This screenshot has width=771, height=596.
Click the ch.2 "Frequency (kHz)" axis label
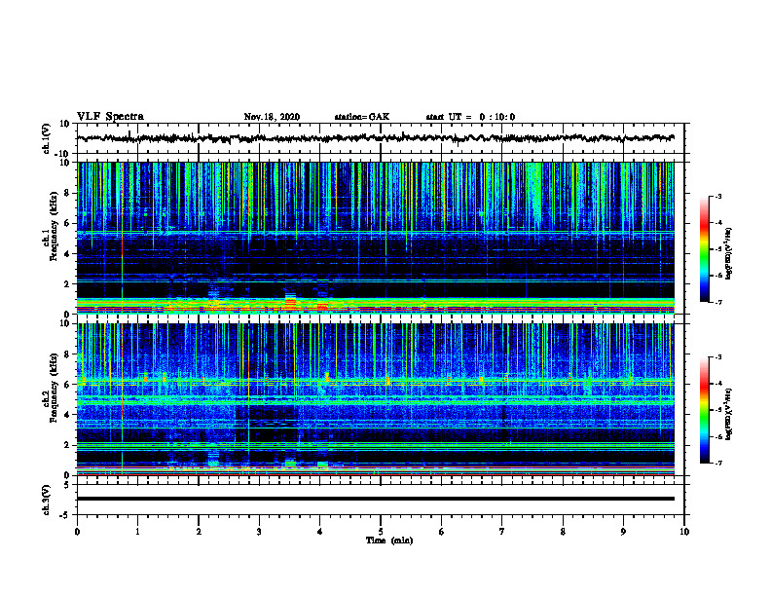click(55, 388)
